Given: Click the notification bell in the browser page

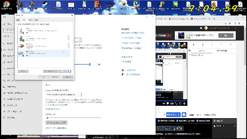Looking at the screenshot, I should click(x=201, y=28).
